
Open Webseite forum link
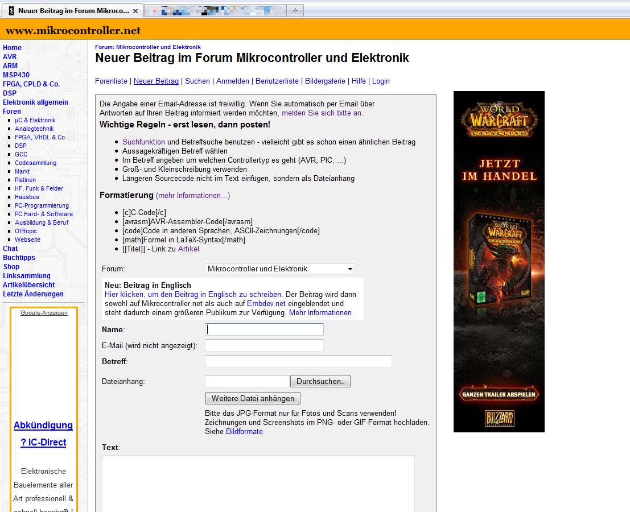click(27, 240)
